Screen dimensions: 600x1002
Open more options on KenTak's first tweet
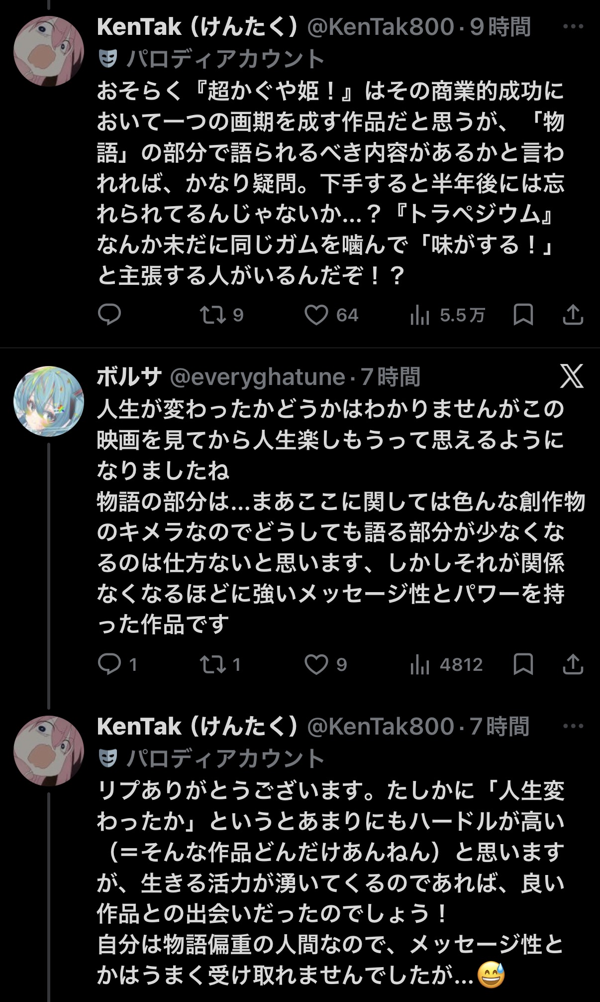click(573, 27)
